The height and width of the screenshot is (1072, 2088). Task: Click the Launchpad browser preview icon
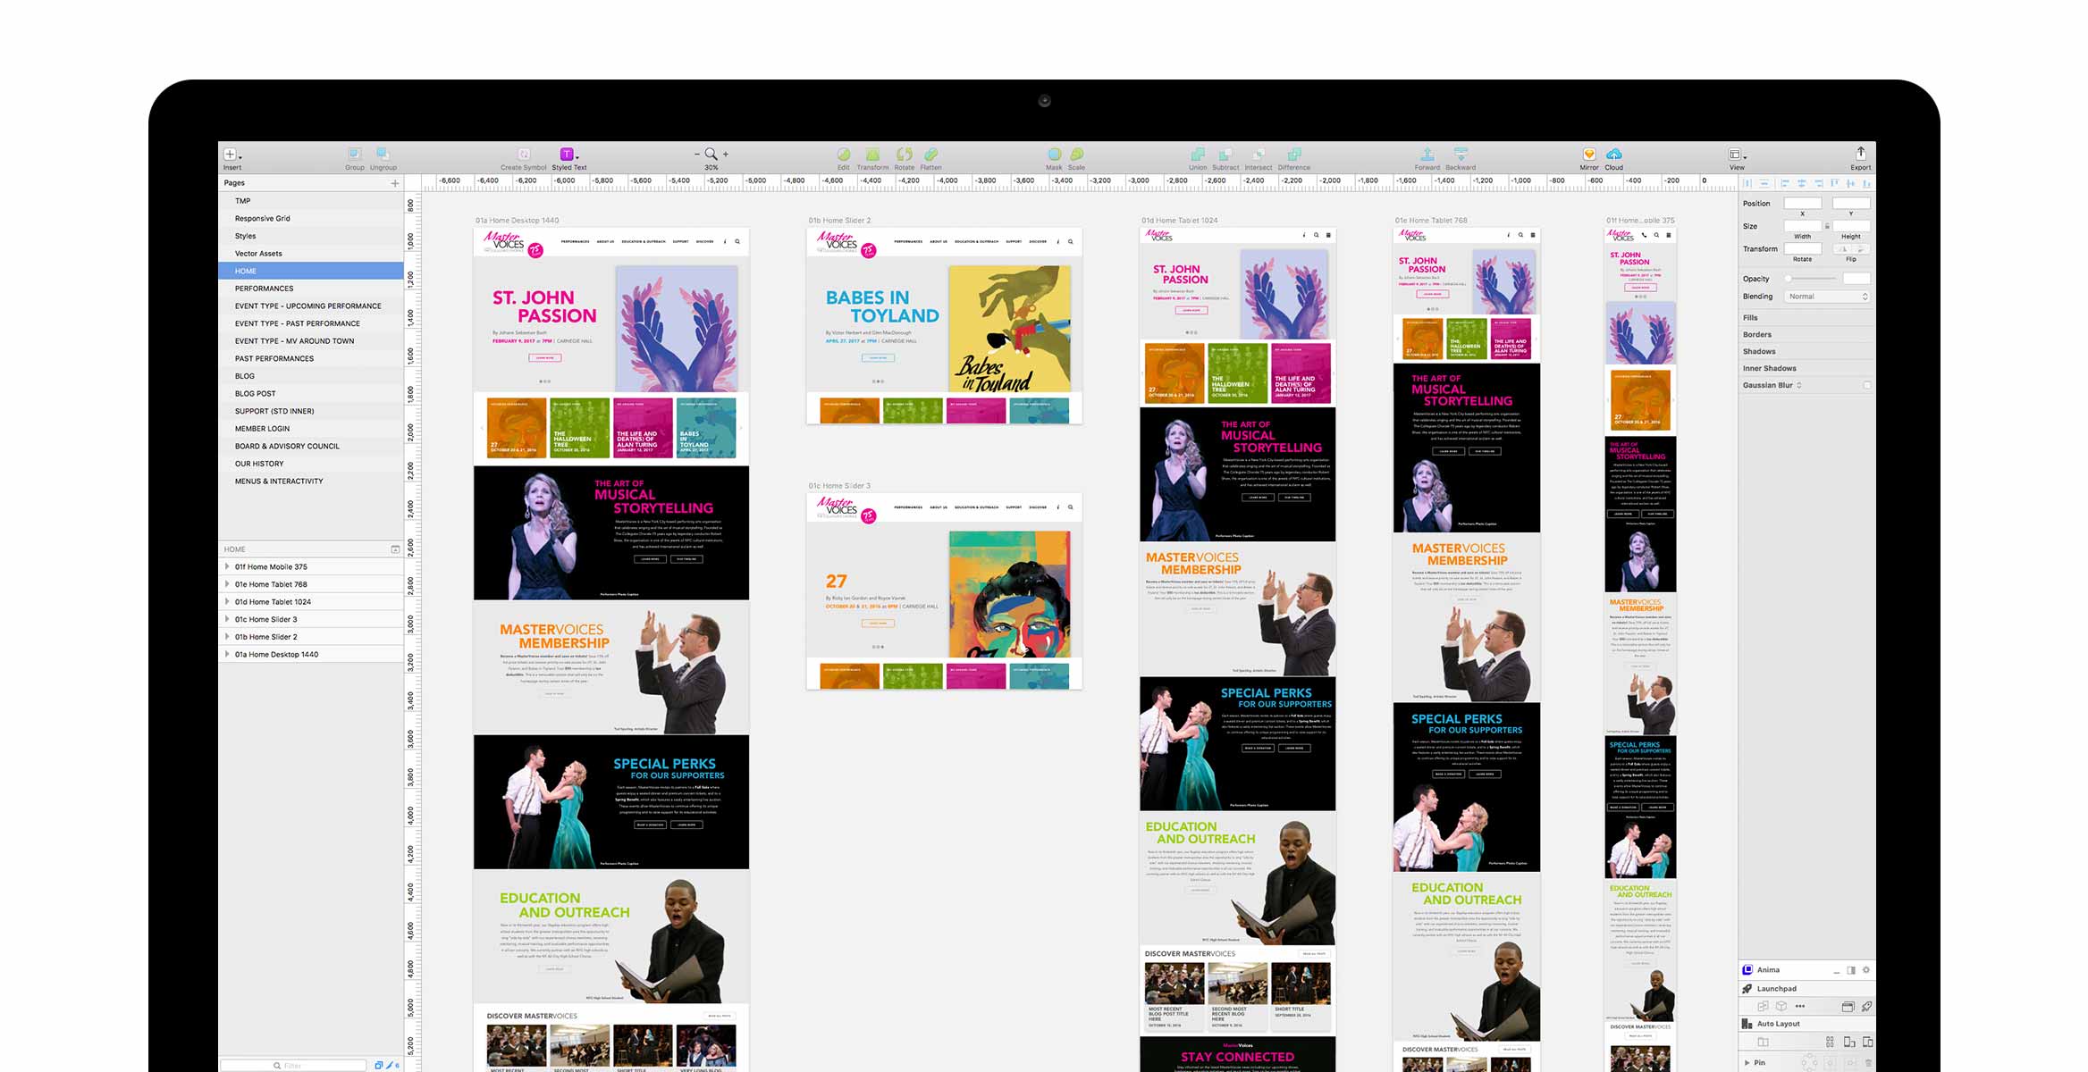1848,1007
